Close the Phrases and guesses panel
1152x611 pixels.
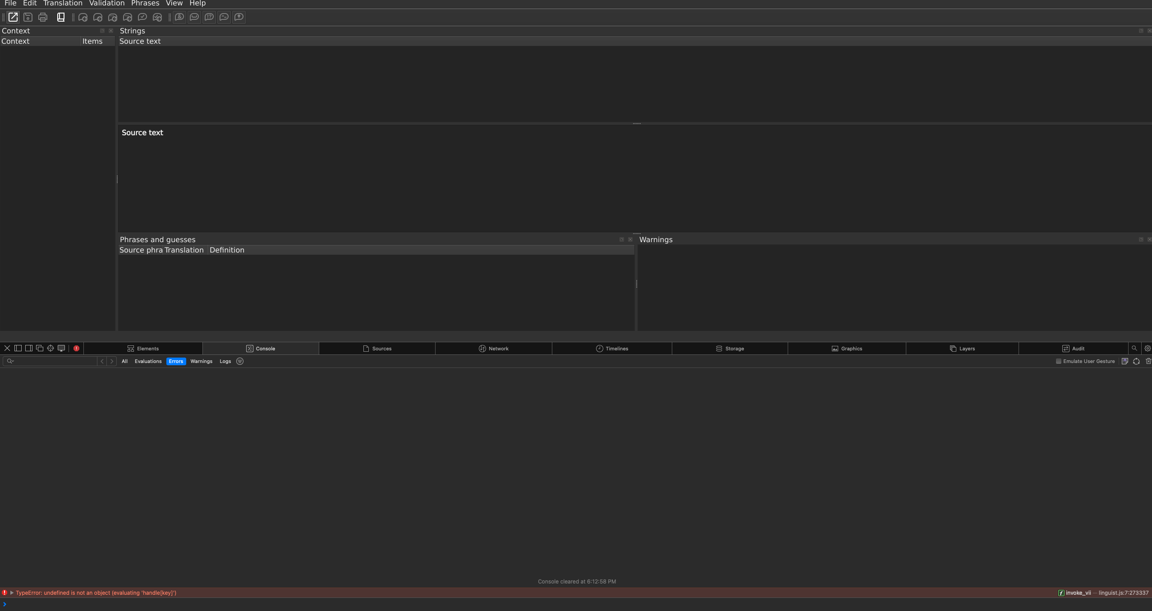pos(630,239)
